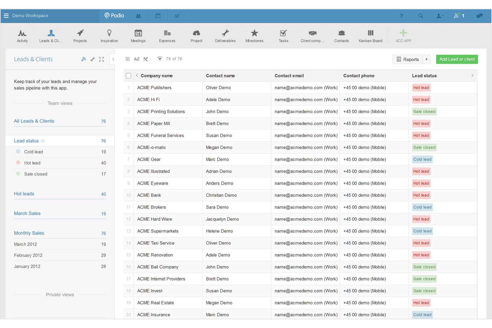Open the Milestones star app
Viewport: 492px width, 328px height.
click(254, 36)
